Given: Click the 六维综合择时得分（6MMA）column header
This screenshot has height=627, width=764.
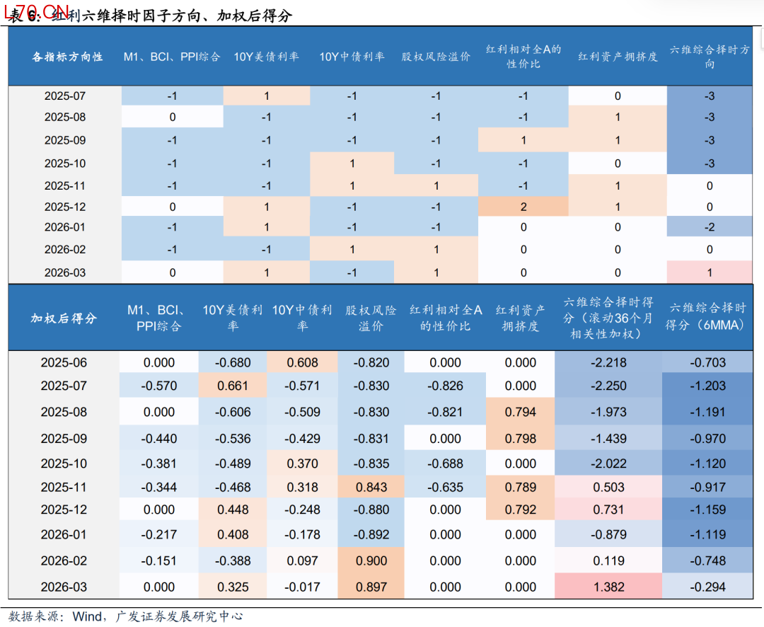Looking at the screenshot, I should click(x=706, y=317).
